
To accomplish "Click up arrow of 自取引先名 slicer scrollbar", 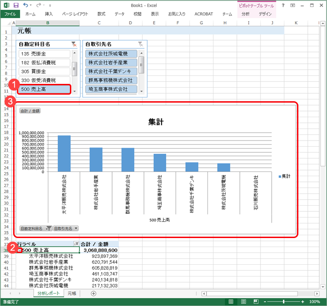I will coord(141,53).
